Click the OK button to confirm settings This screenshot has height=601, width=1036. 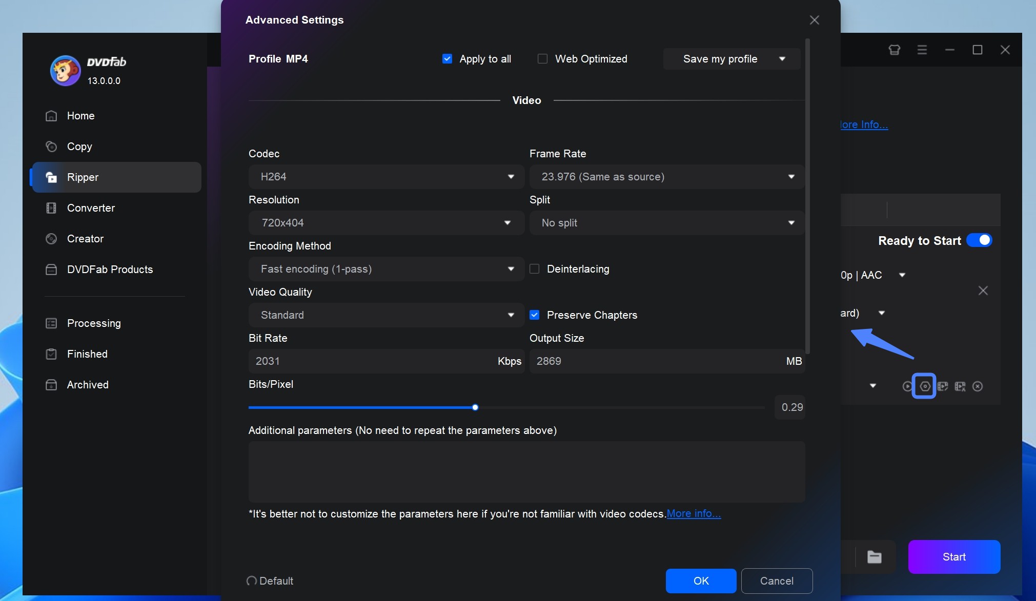pyautogui.click(x=701, y=581)
